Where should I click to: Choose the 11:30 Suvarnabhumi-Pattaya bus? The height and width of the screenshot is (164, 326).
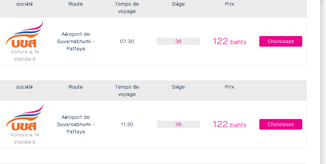point(281,124)
